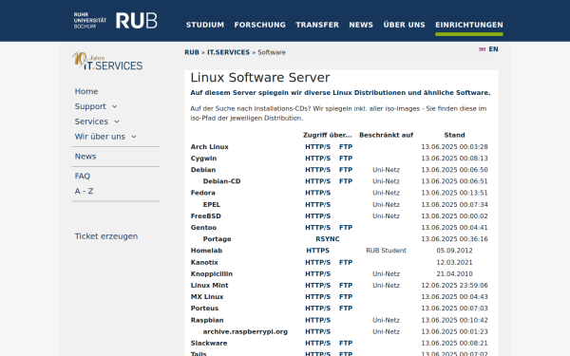Open archive.raspberrypi.org HTTP/S mirror
This screenshot has width=570, height=356.
coord(317,331)
